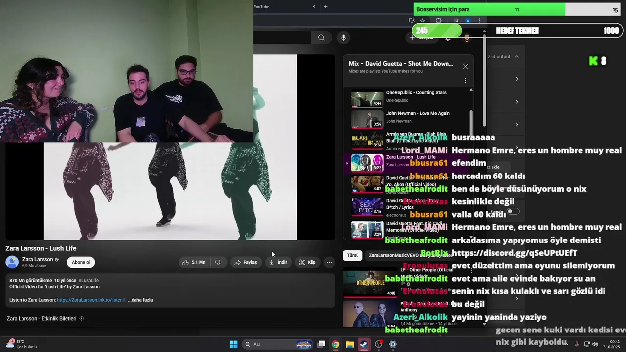Open File Explorer from taskbar
626x352 pixels.
pos(350,344)
